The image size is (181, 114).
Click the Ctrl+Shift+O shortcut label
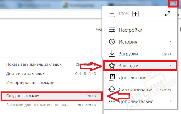(x=85, y=74)
